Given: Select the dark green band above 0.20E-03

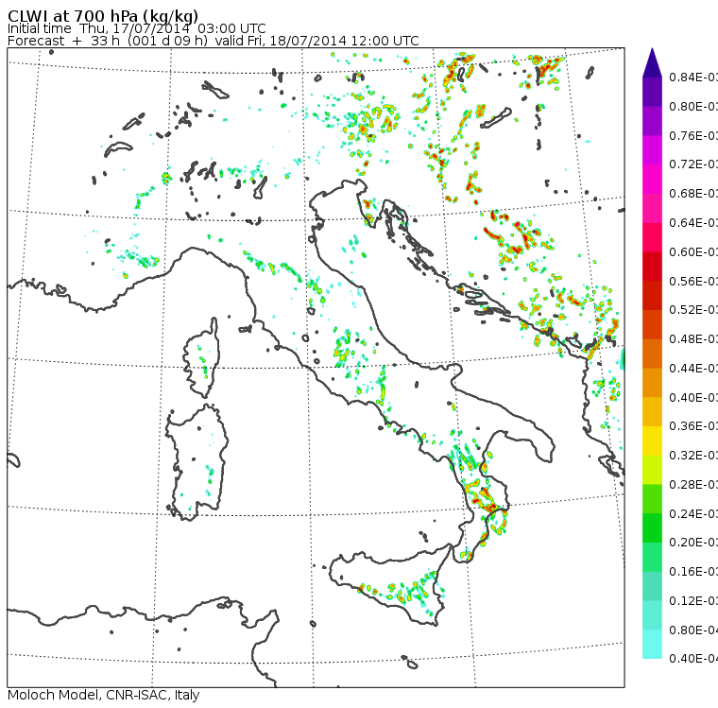Looking at the screenshot, I should click(652, 527).
